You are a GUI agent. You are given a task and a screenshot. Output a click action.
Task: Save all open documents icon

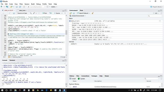(20, 7)
